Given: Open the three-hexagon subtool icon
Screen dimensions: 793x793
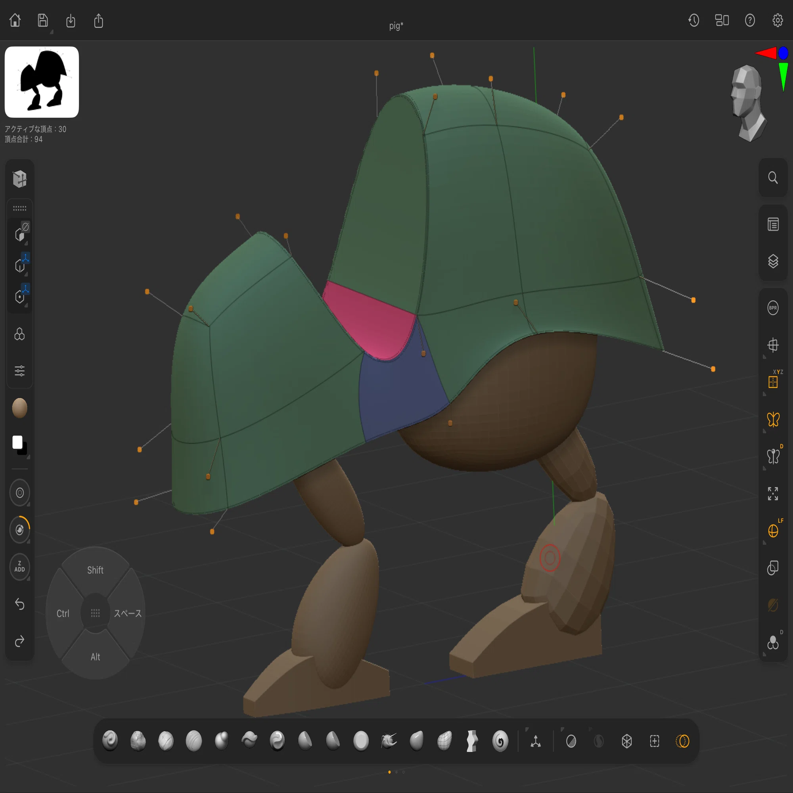Looking at the screenshot, I should click(19, 334).
